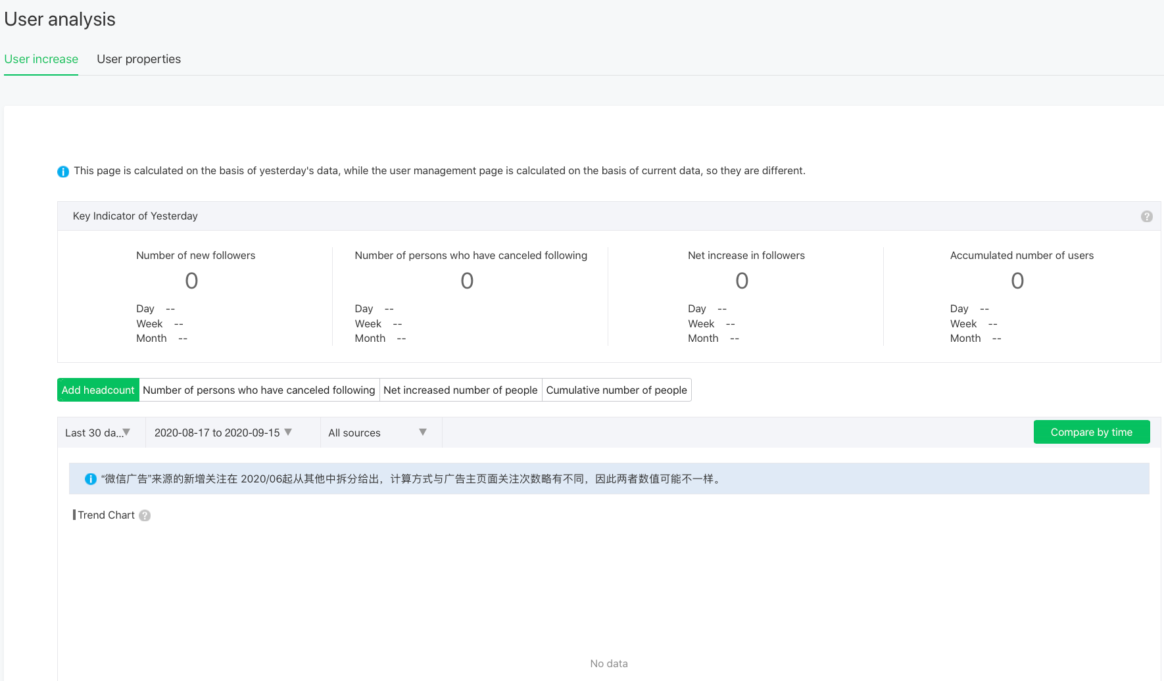Select the User increase tab
This screenshot has height=681, width=1164.
click(x=41, y=59)
